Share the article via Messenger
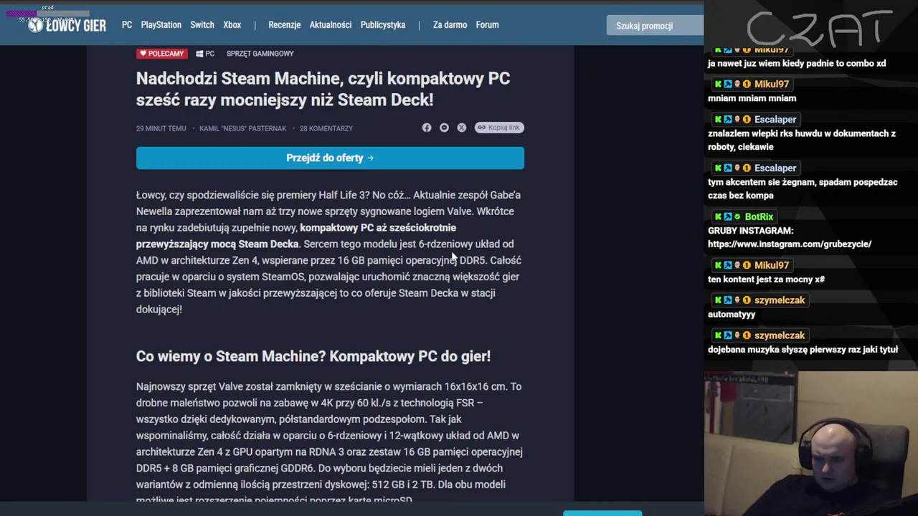 pos(444,128)
